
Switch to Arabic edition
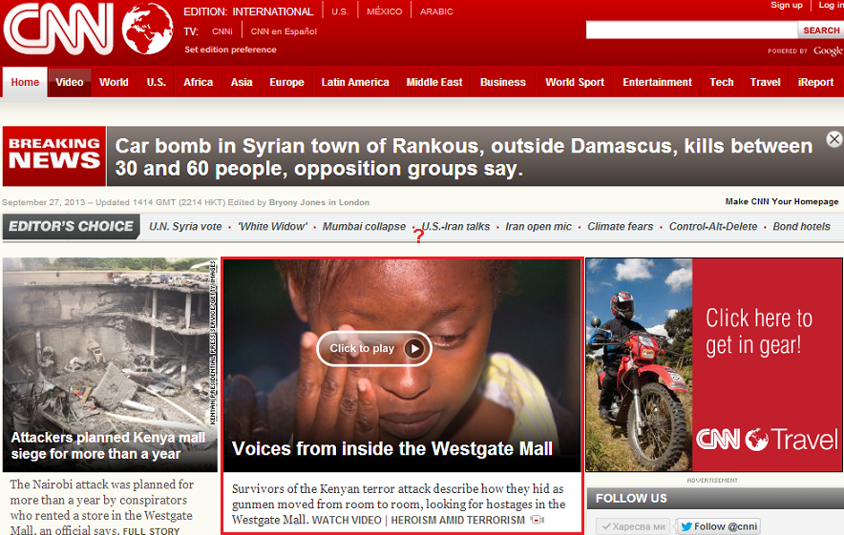click(x=436, y=11)
